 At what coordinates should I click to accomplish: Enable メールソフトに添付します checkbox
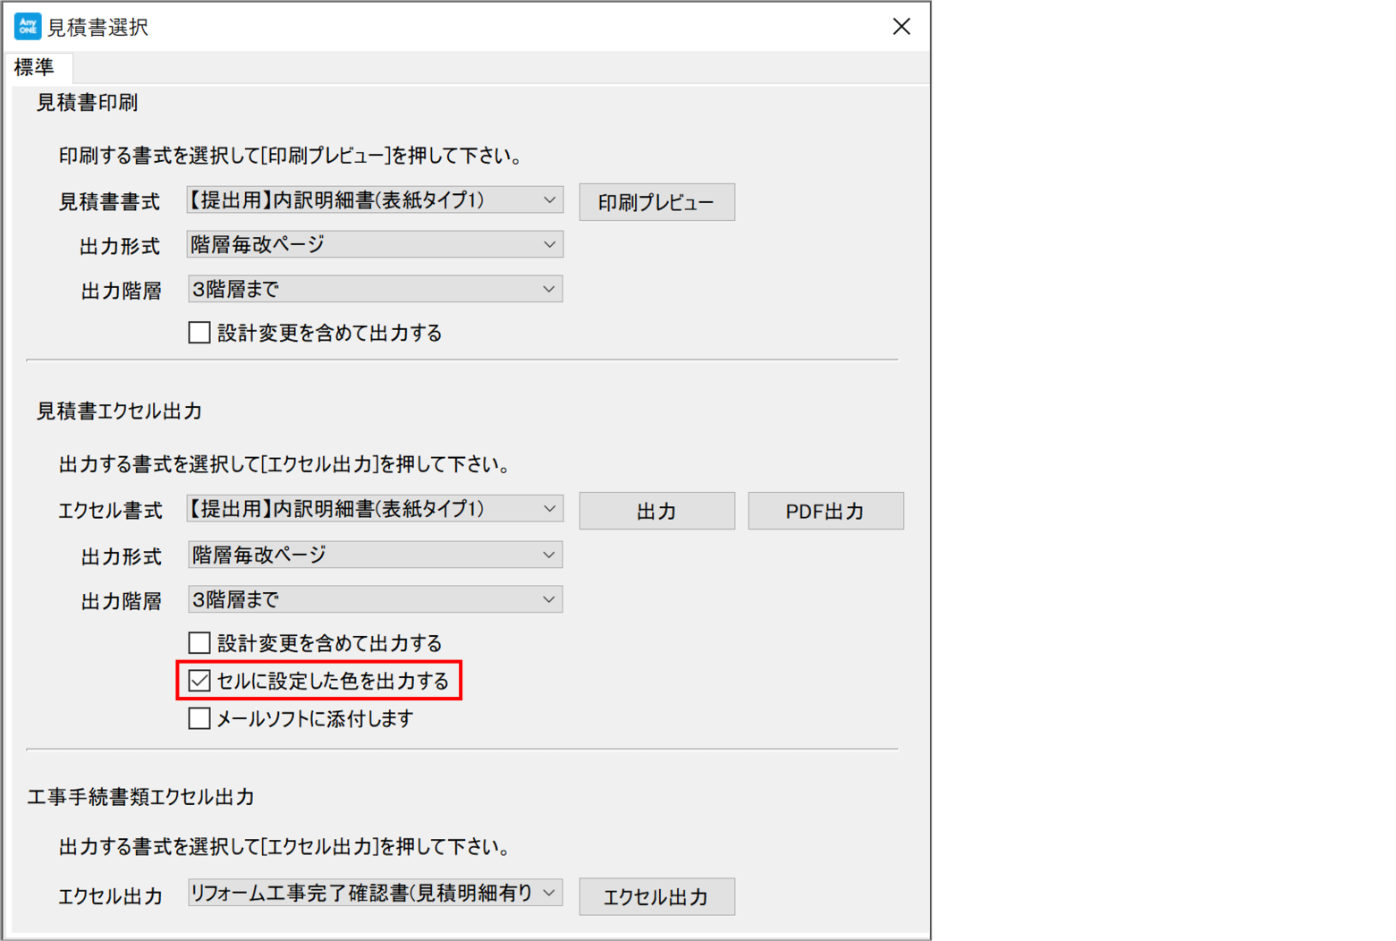[x=199, y=719]
